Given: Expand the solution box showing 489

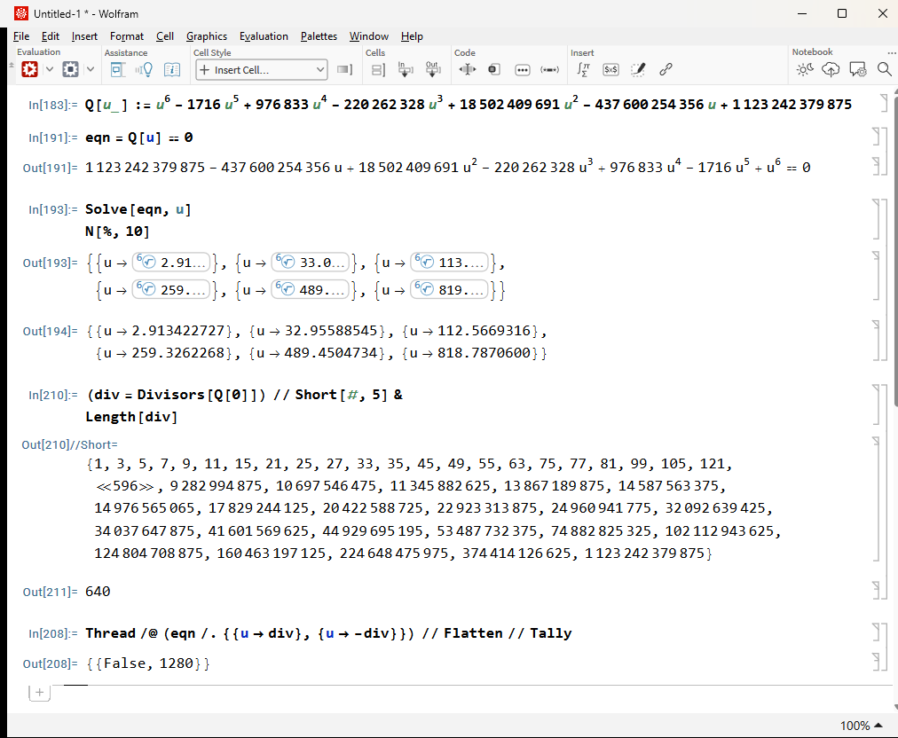Looking at the screenshot, I should click(x=310, y=287).
